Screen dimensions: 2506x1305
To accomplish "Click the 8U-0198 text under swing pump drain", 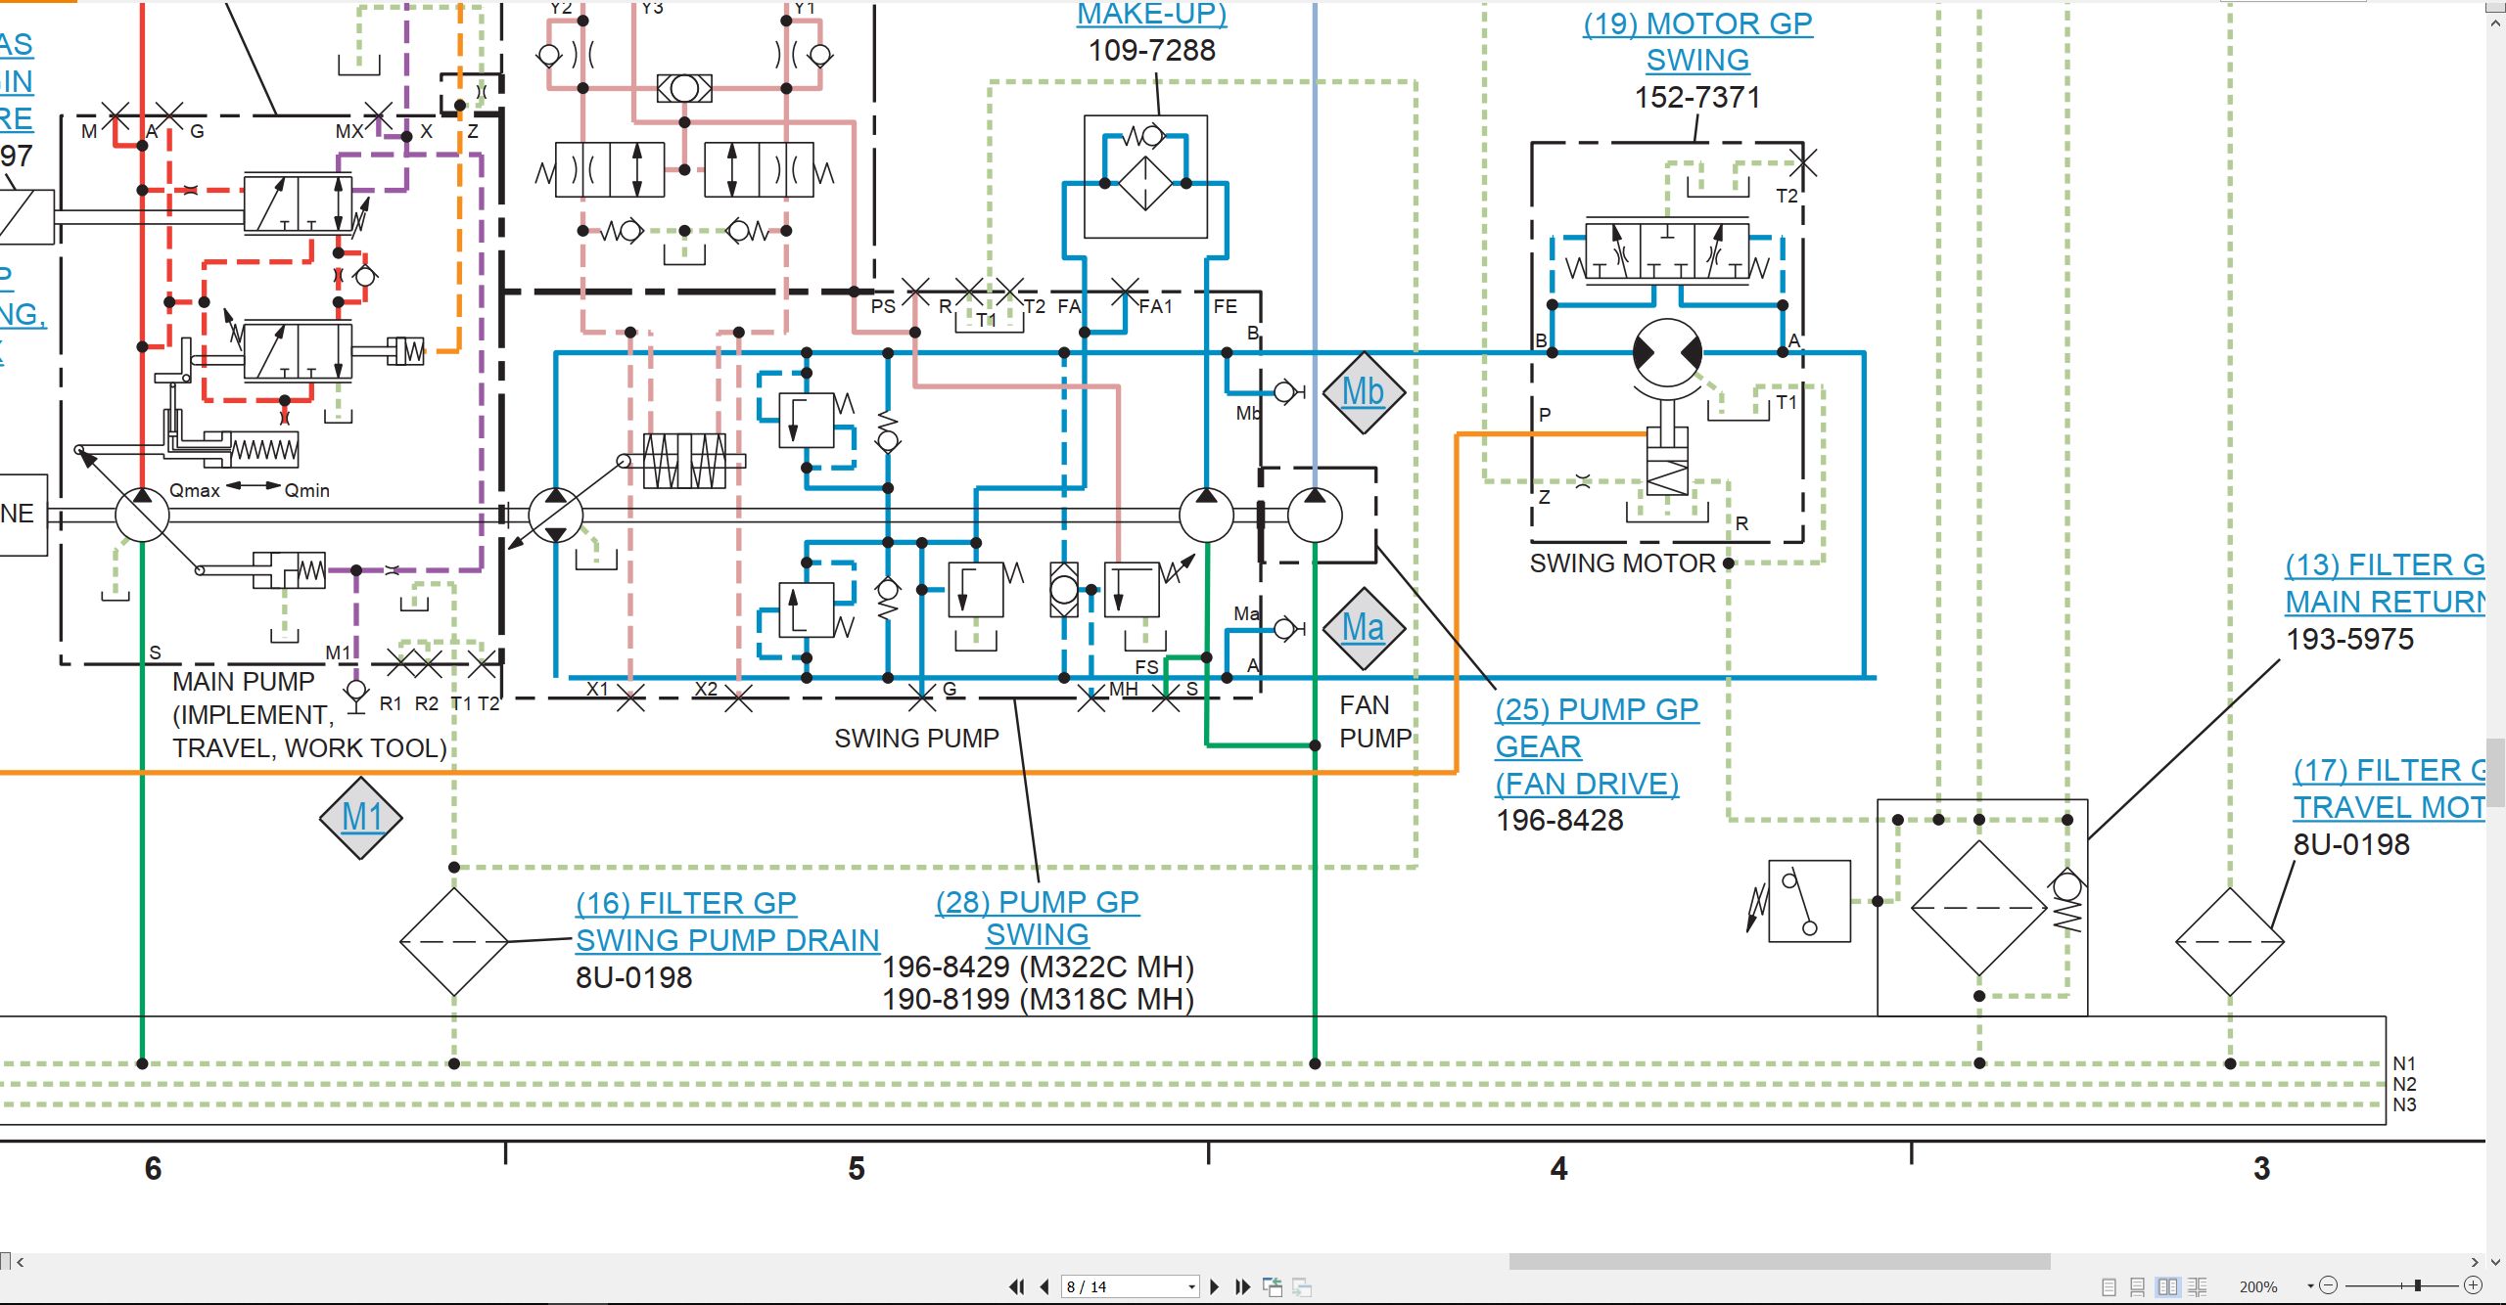I will tap(633, 977).
